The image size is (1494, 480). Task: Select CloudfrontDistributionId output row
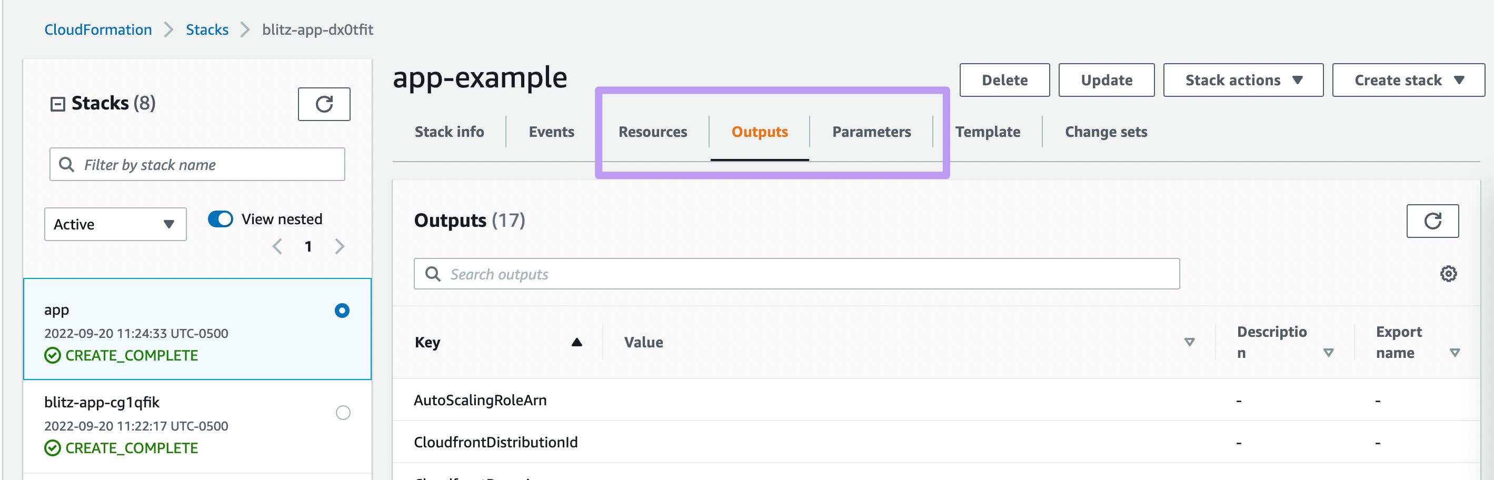(x=935, y=442)
